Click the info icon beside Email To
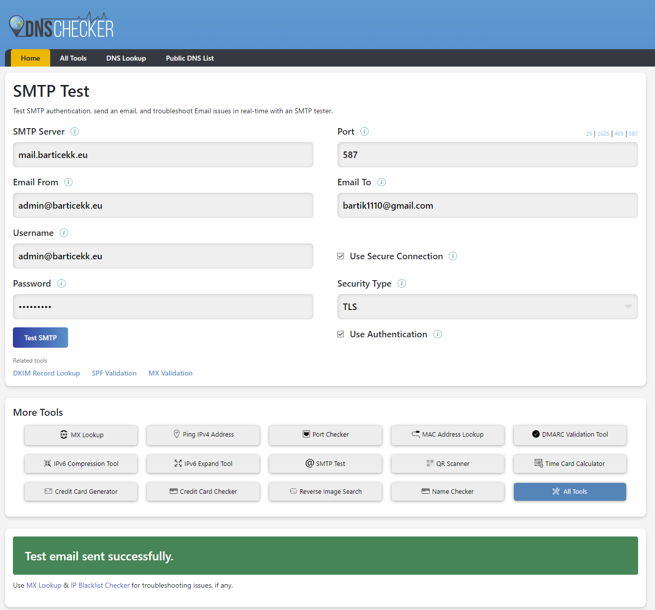 click(381, 182)
